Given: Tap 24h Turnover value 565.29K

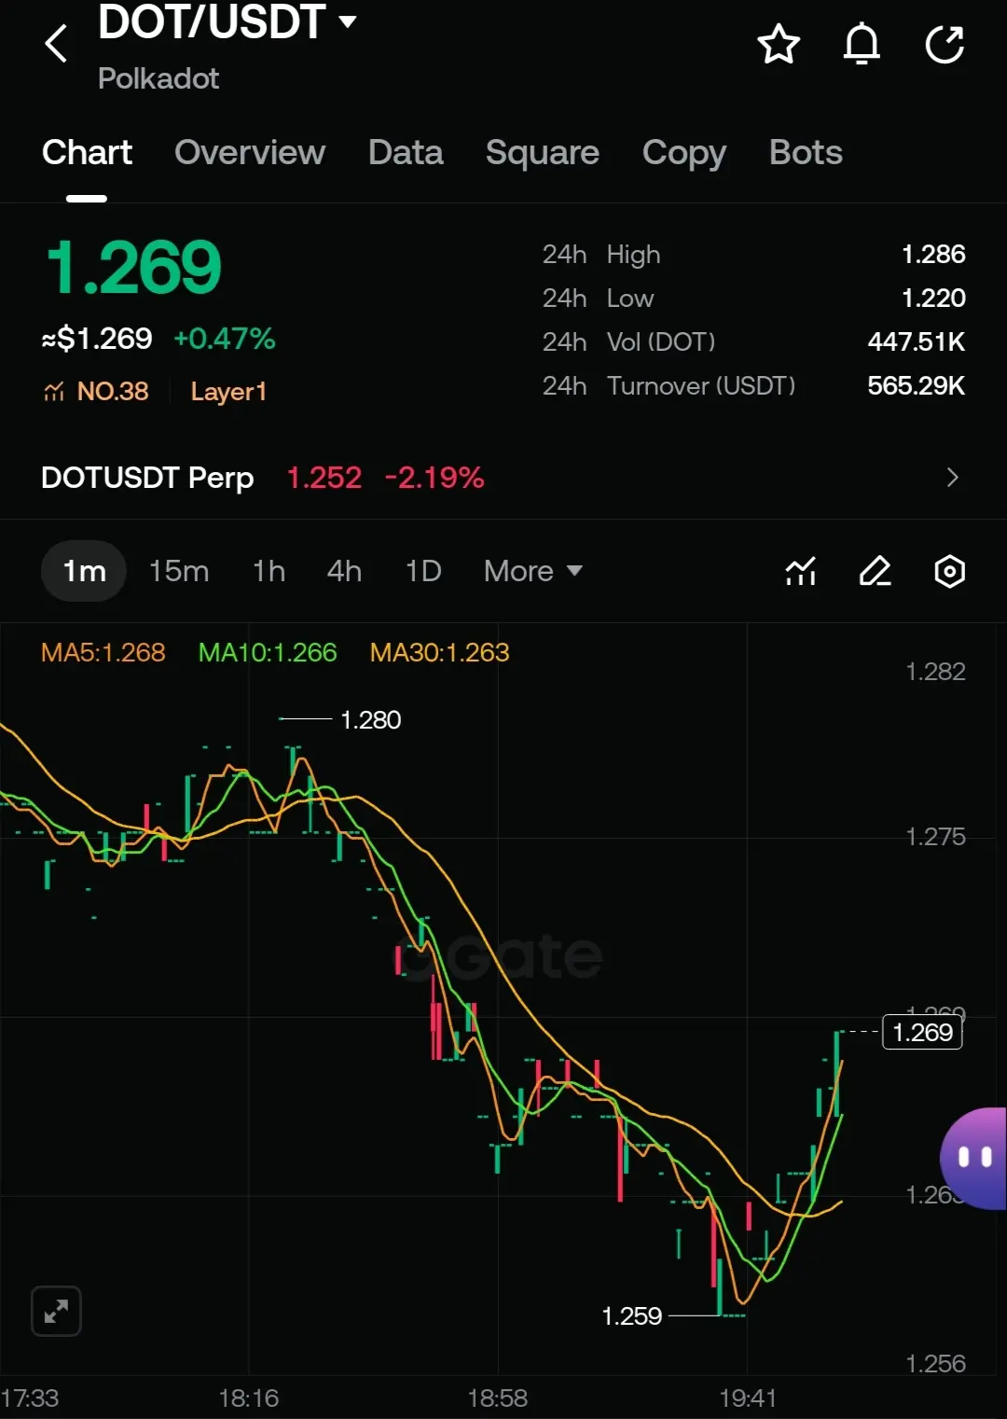Looking at the screenshot, I should pos(917,385).
